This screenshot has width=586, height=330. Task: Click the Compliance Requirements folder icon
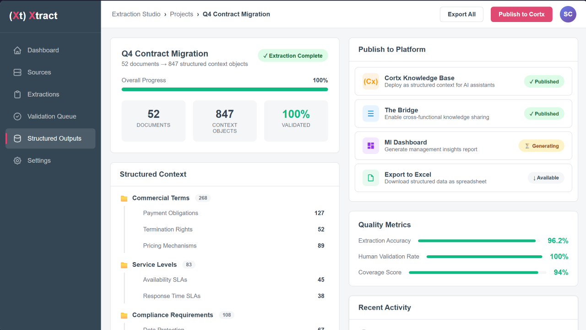click(x=124, y=315)
